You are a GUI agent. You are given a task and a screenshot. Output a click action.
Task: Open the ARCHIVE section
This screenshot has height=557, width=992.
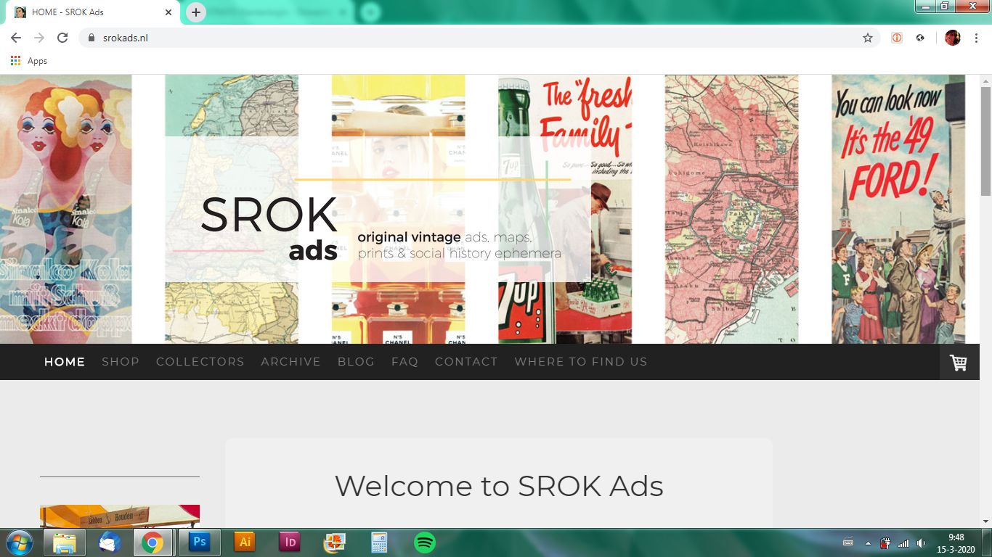[291, 362]
